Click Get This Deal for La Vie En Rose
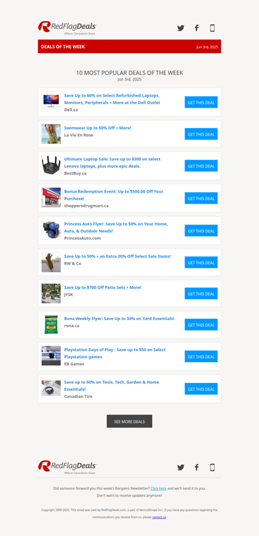Viewport: 259px width, 536px height. 201,134
